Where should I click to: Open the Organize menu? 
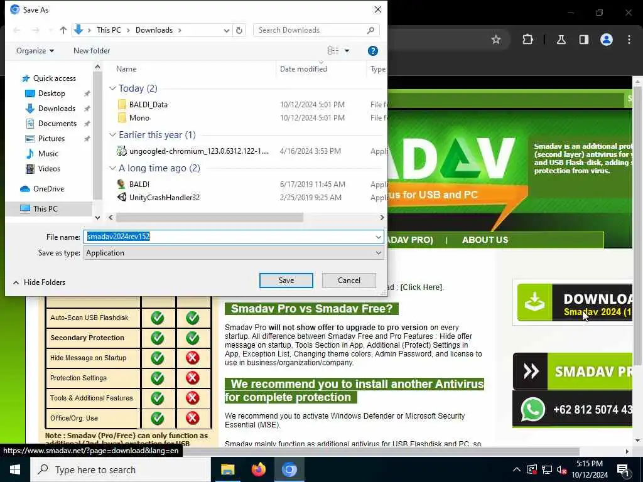(x=35, y=51)
